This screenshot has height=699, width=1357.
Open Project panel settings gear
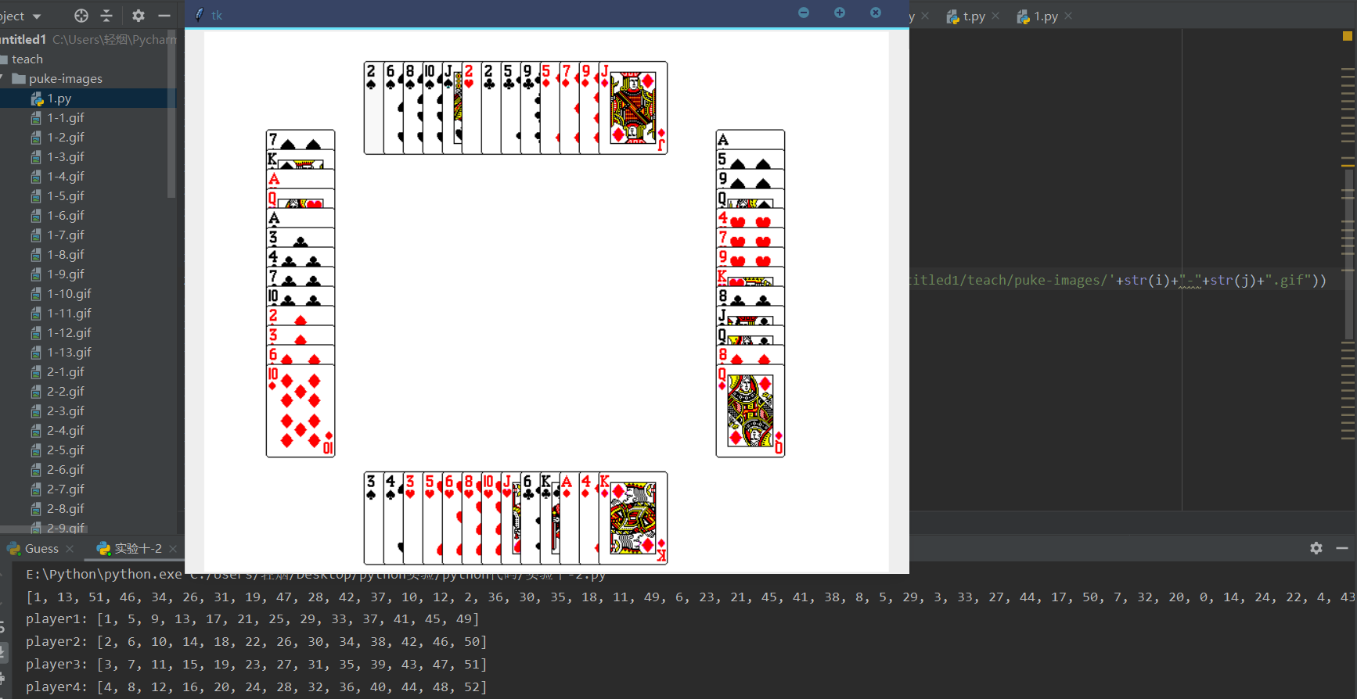(139, 16)
